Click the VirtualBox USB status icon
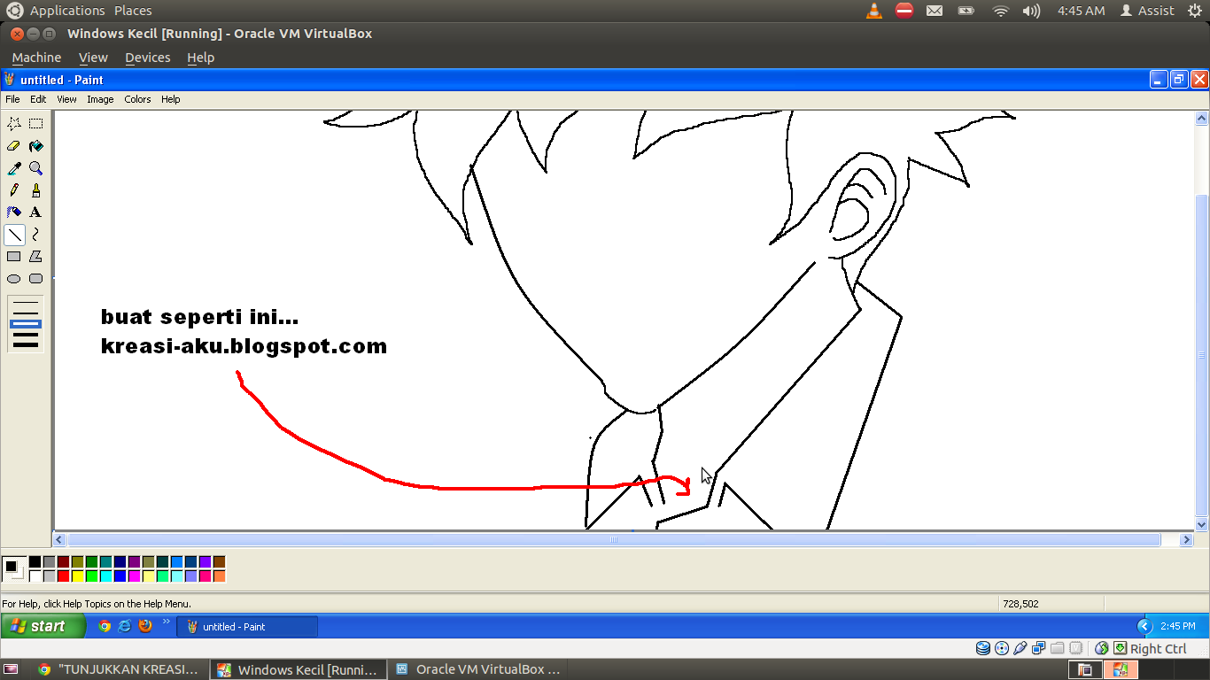1210x680 pixels. point(1020,648)
